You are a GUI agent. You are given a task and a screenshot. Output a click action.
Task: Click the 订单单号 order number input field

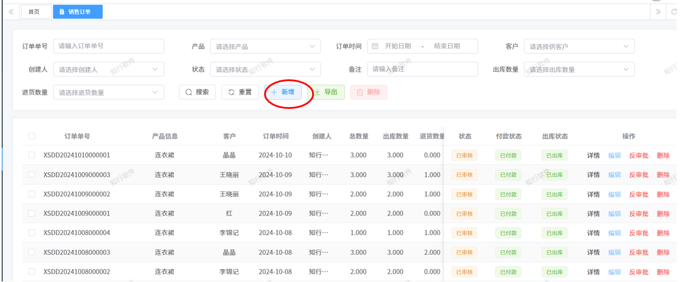[108, 46]
